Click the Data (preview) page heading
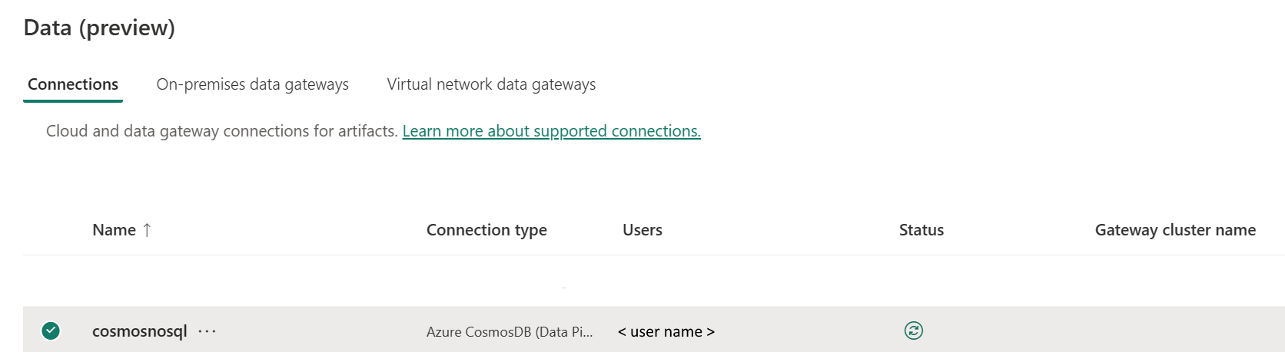Image resolution: width=1285 pixels, height=352 pixels. (x=99, y=28)
